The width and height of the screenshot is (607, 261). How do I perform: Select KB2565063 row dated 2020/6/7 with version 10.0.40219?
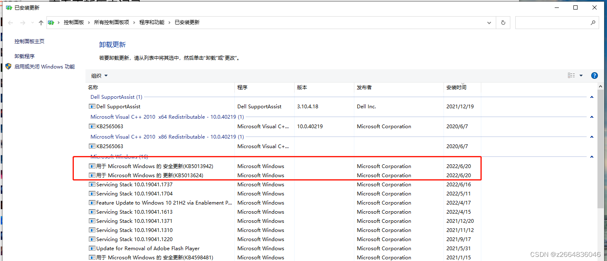(x=110, y=127)
